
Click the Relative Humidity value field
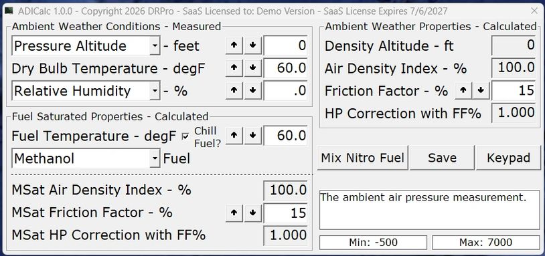click(285, 90)
